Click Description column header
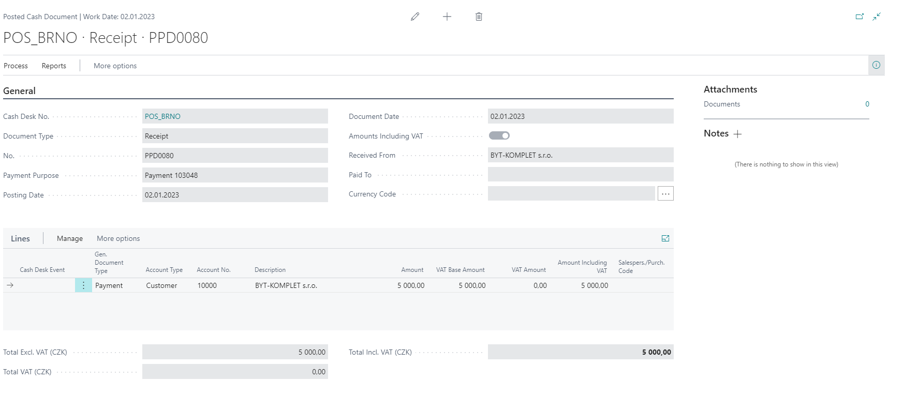 click(270, 270)
